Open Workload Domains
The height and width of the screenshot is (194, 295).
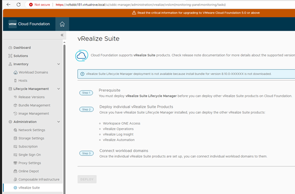(x=33, y=72)
